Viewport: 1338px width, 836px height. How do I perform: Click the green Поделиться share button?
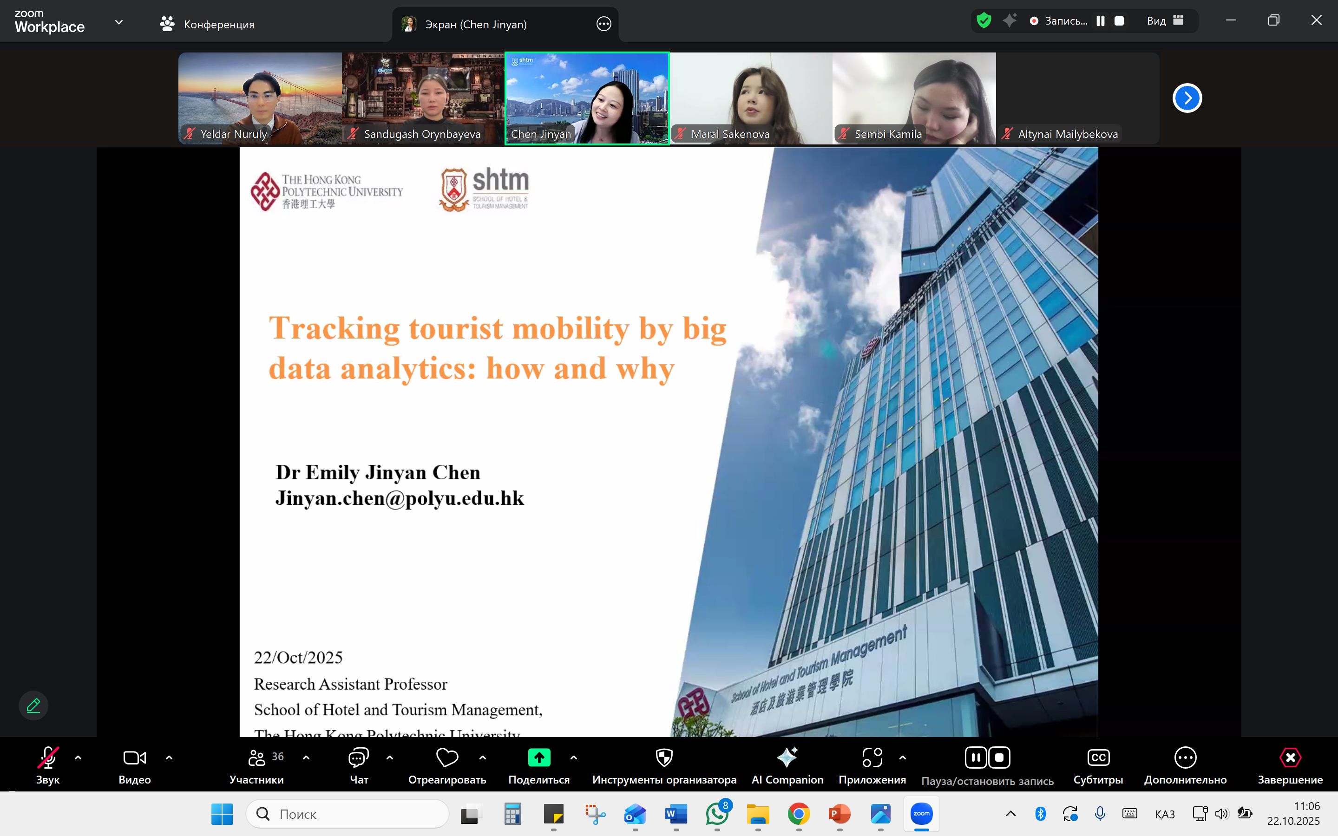point(538,758)
